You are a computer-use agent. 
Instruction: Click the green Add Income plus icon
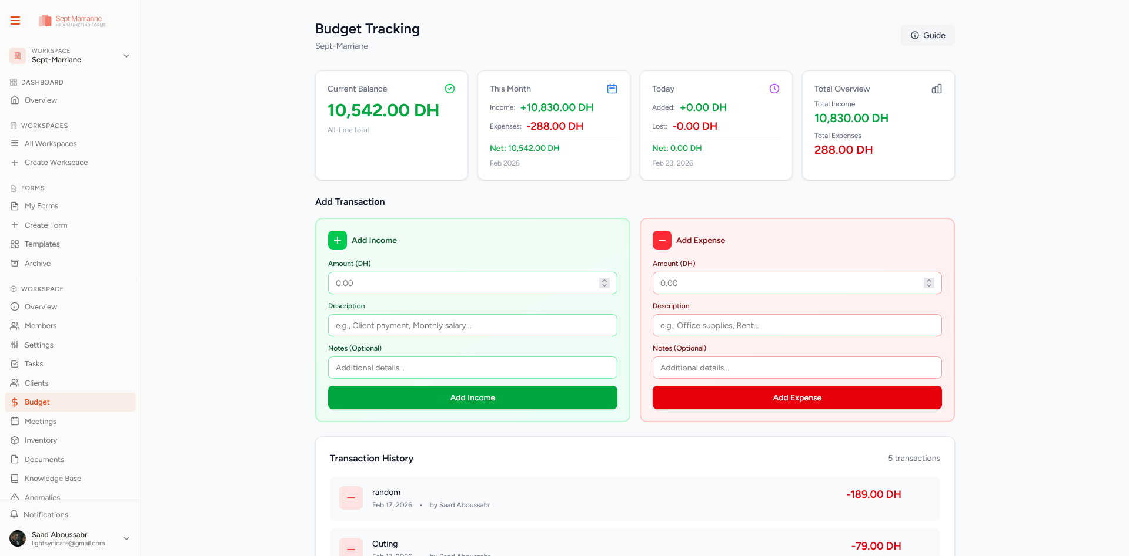click(337, 240)
